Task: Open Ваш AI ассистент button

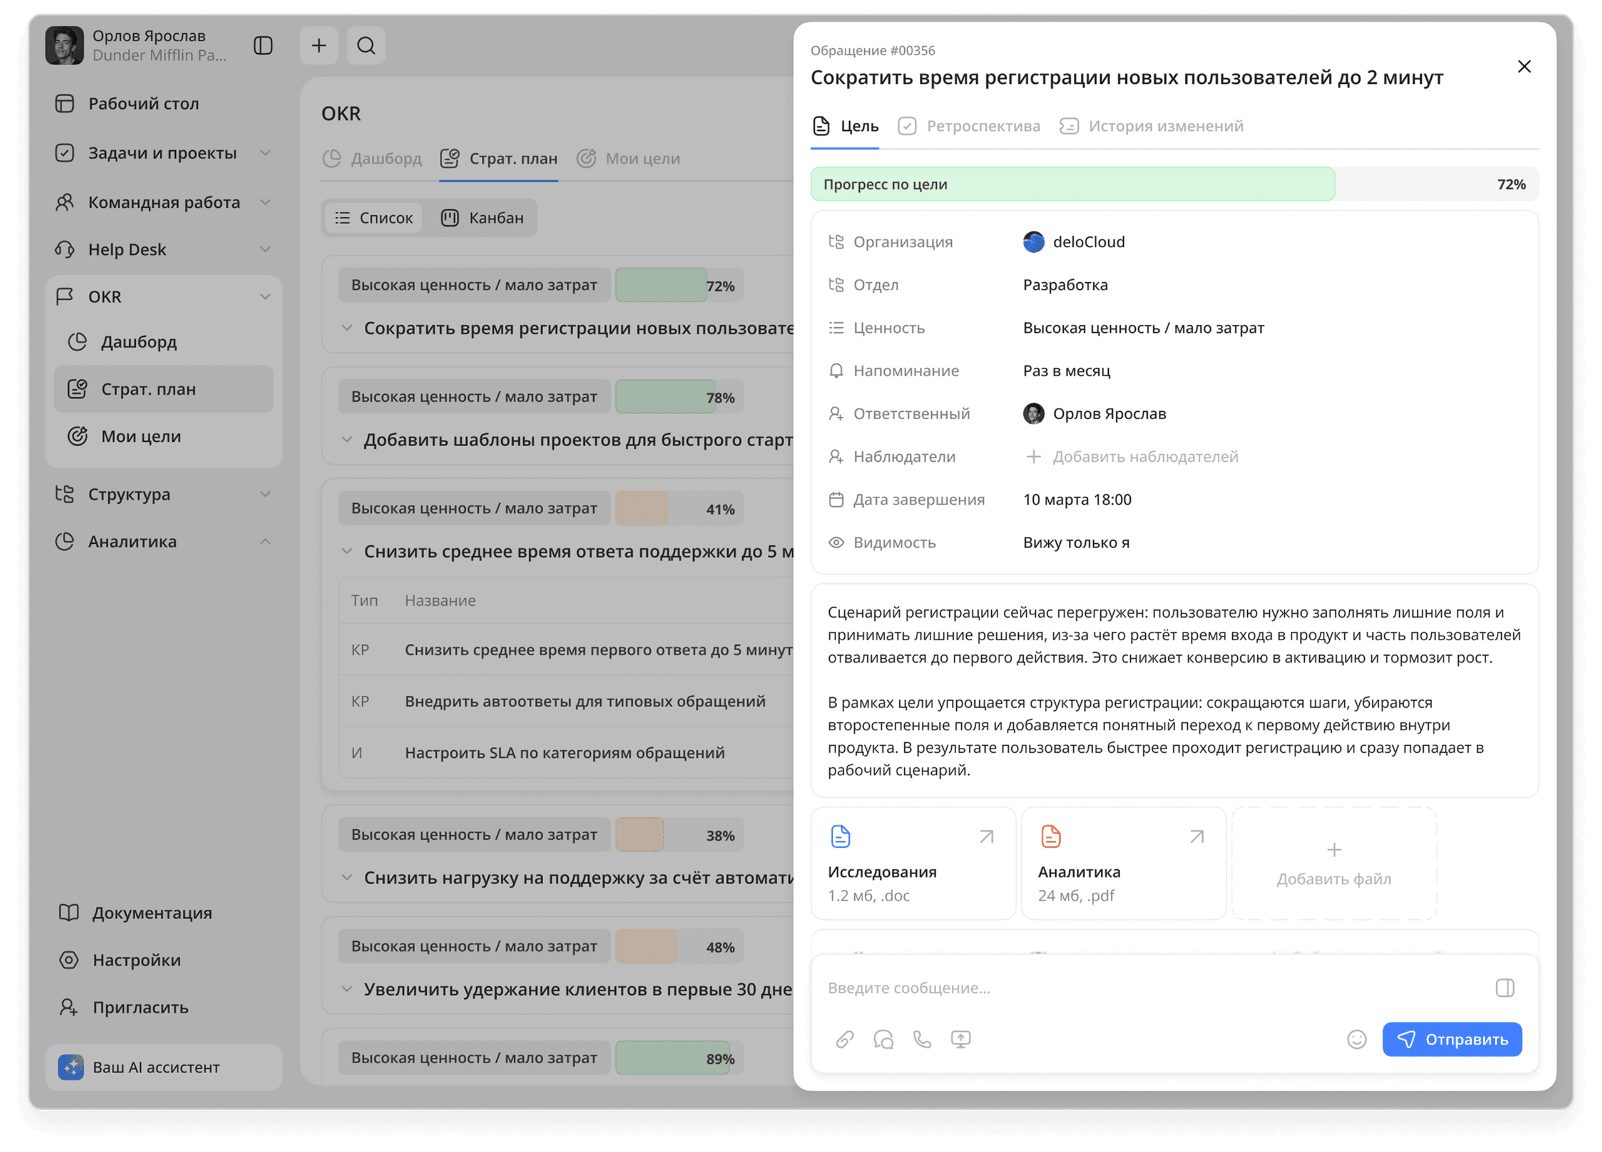Action: [x=164, y=1066]
